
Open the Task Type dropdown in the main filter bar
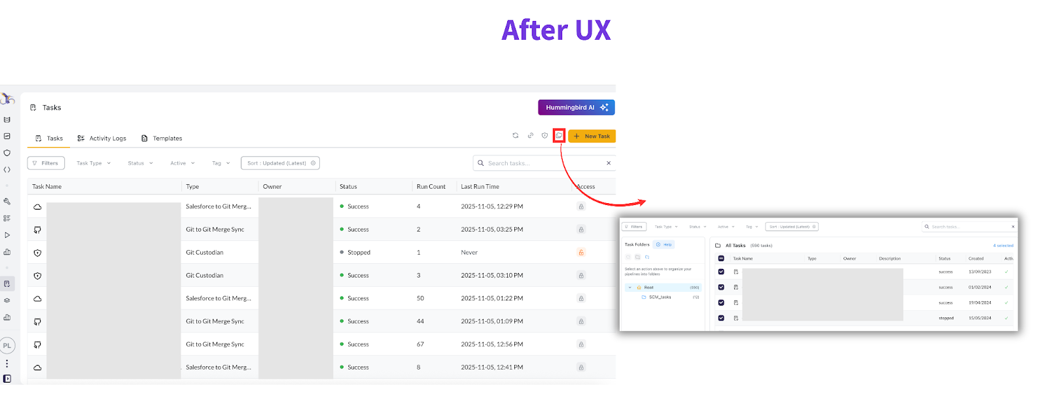coord(94,163)
